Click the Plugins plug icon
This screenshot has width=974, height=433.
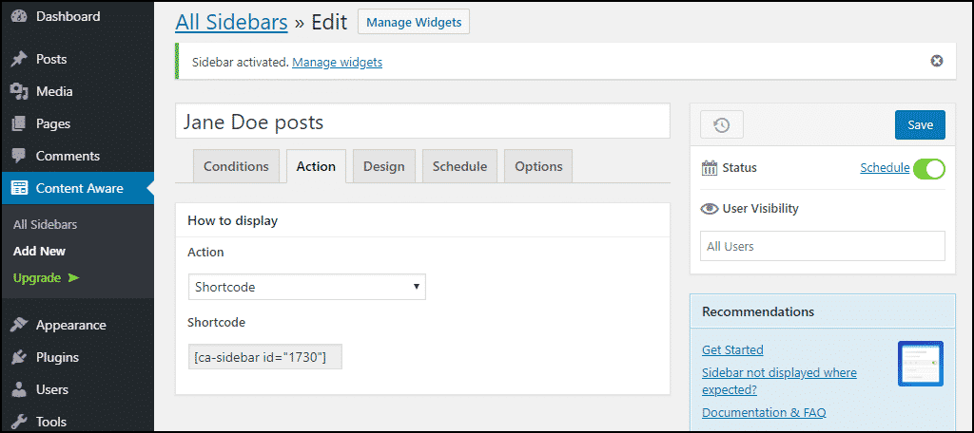[x=19, y=357]
